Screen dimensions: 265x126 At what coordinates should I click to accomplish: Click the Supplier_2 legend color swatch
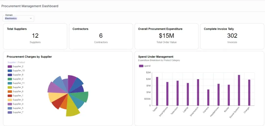click(x=10, y=66)
